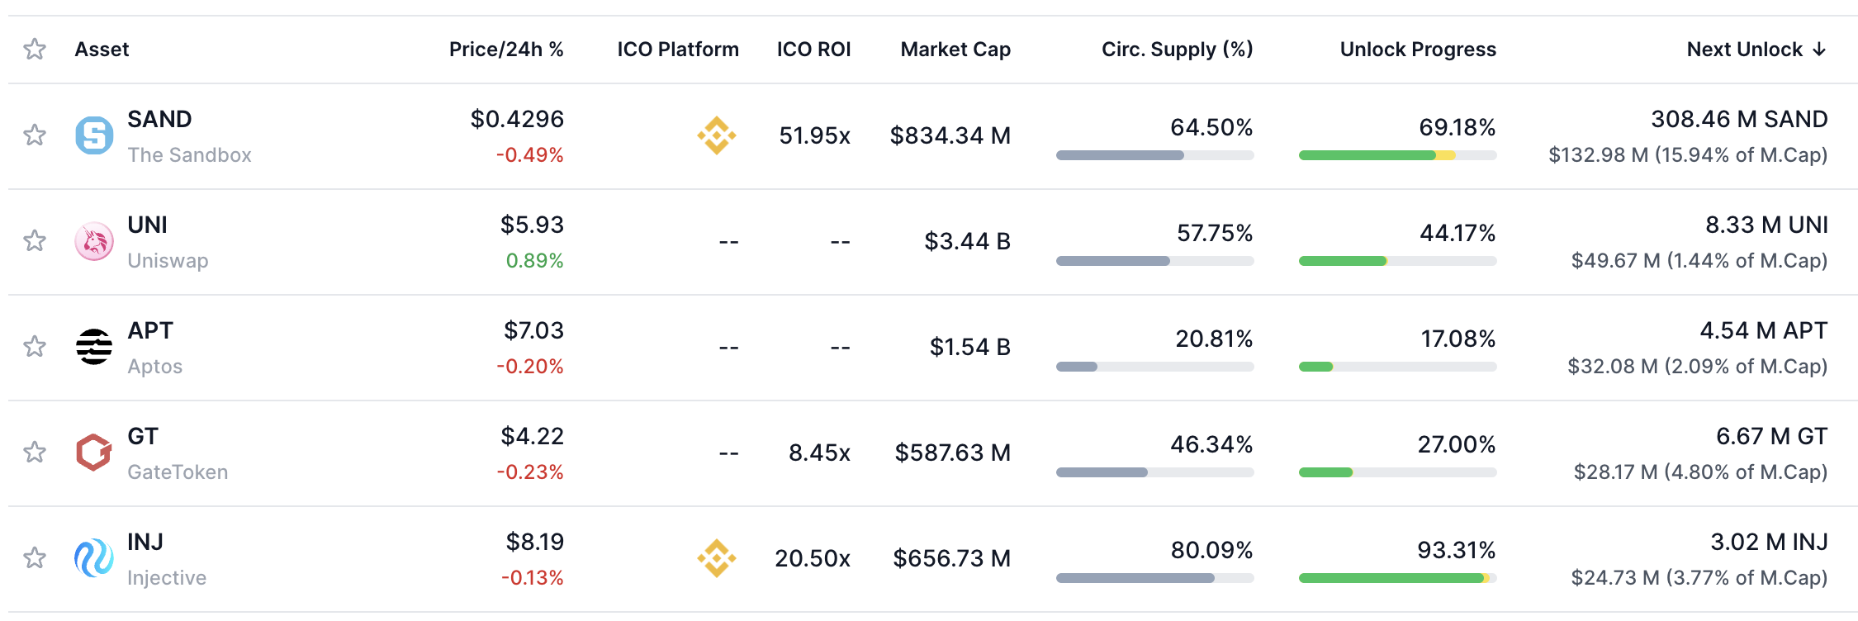This screenshot has width=1858, height=621.
Task: Click GT price $4.22
Action: click(532, 436)
